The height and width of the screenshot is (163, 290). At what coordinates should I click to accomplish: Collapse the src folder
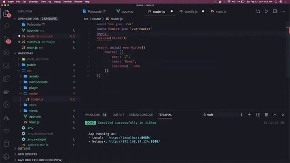(19, 71)
